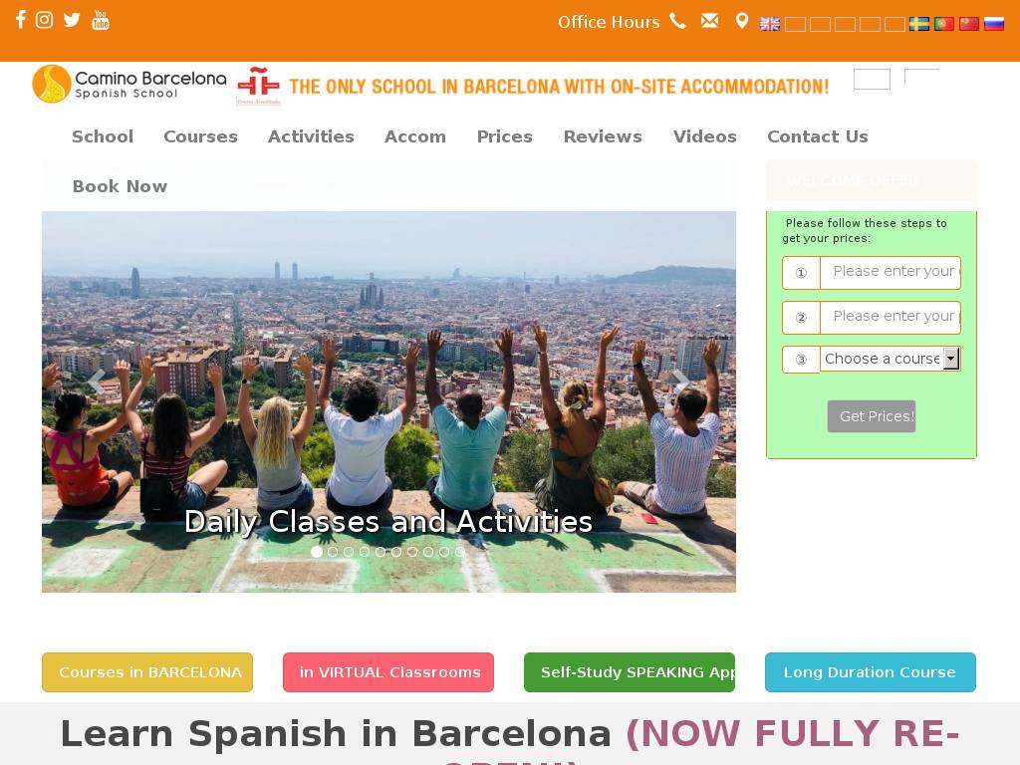This screenshot has width=1020, height=765.
Task: Show the first slide indicator dot
Action: coord(317,552)
